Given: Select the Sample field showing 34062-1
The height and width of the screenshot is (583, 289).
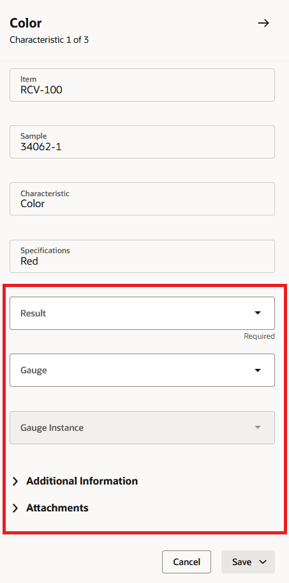Looking at the screenshot, I should (142, 142).
